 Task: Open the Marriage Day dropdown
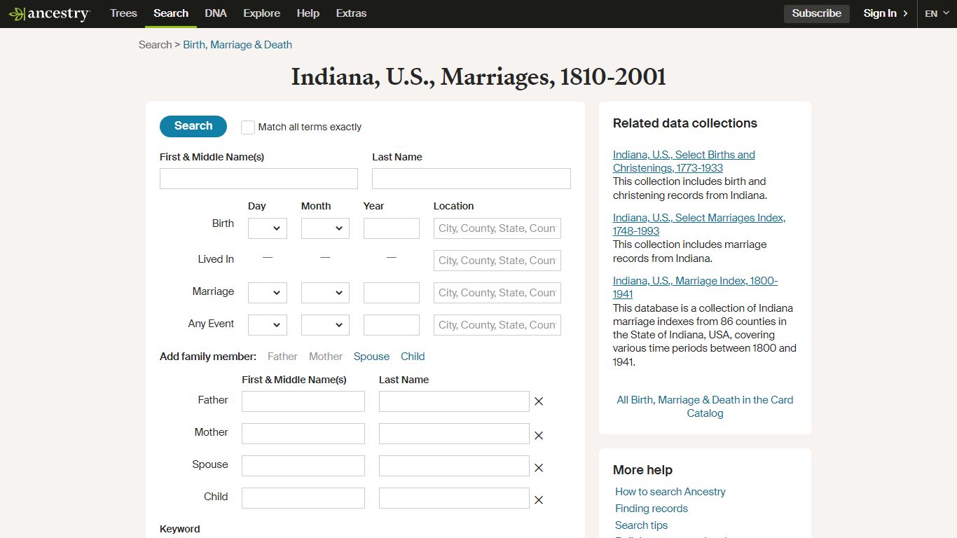(x=268, y=293)
